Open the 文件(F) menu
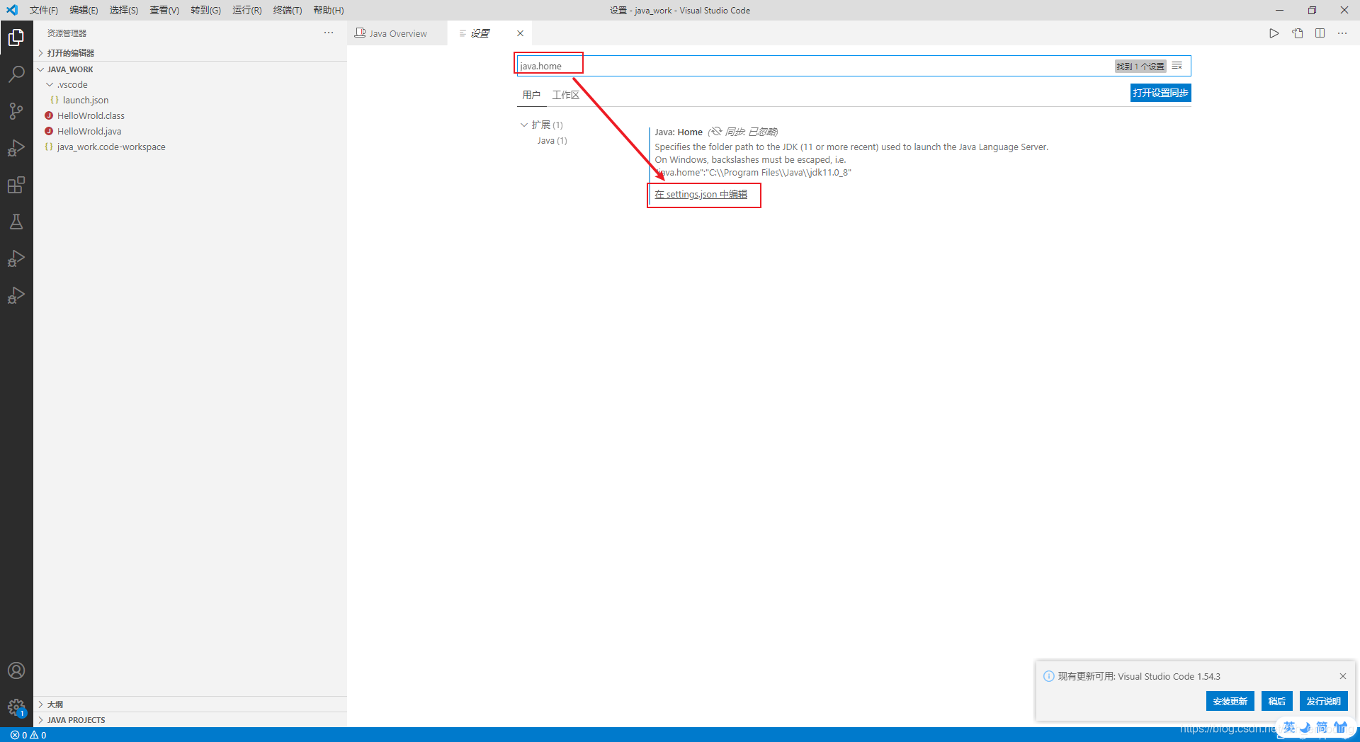This screenshot has width=1360, height=742. (x=44, y=10)
